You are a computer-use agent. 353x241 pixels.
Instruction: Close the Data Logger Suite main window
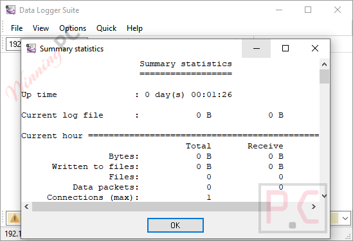coord(337,10)
